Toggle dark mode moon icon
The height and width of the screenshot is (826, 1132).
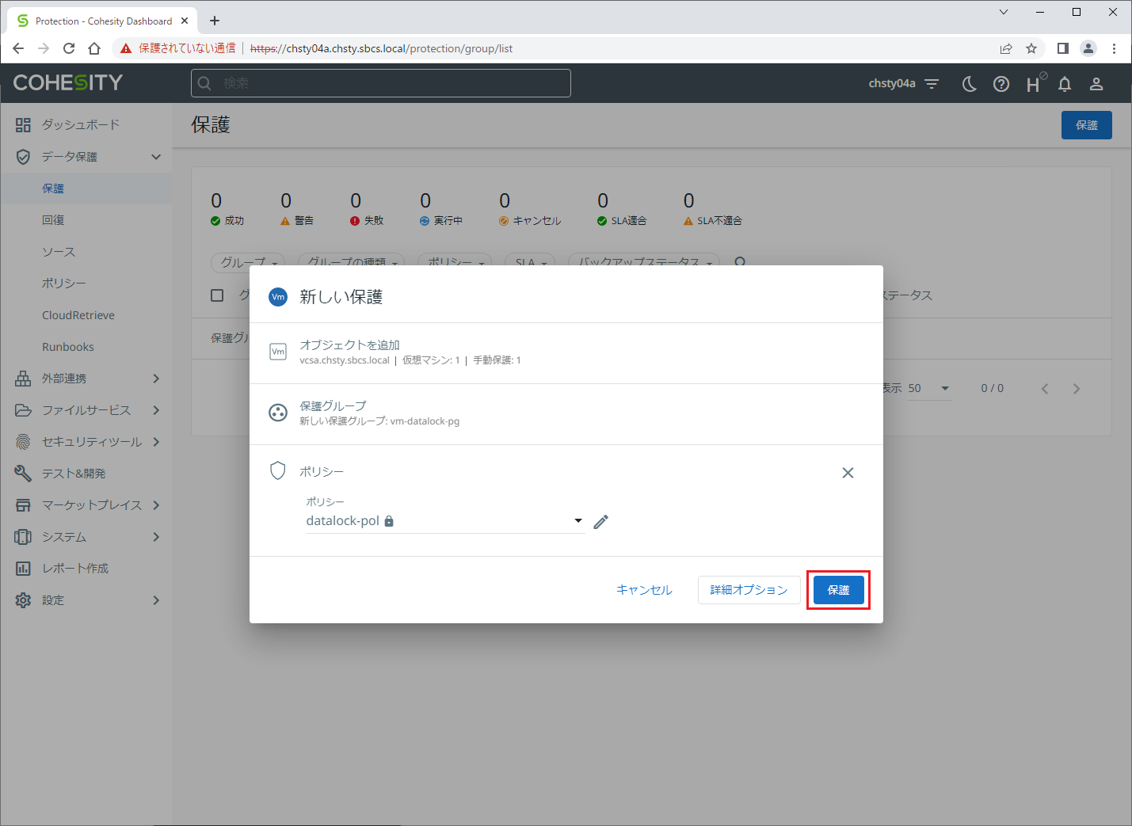pos(969,84)
